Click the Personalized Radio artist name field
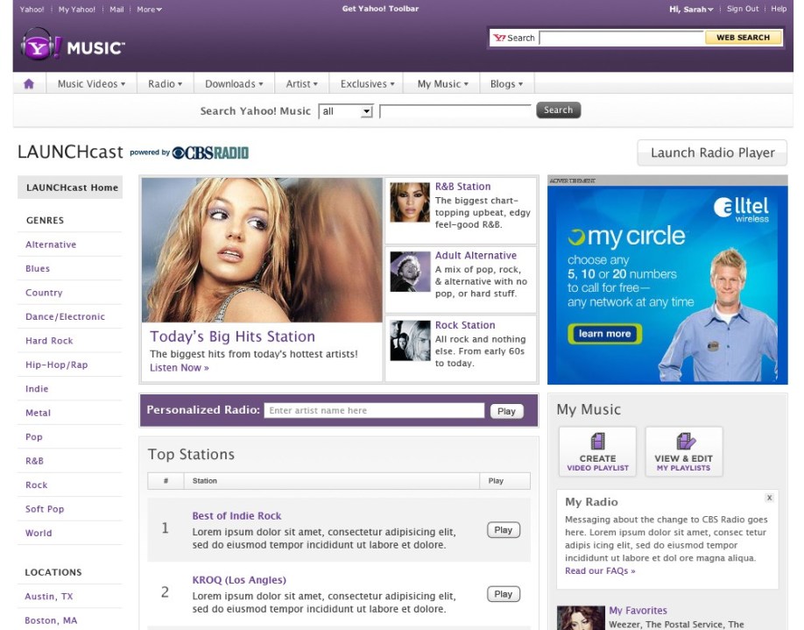Image resolution: width=804 pixels, height=630 pixels. click(374, 411)
